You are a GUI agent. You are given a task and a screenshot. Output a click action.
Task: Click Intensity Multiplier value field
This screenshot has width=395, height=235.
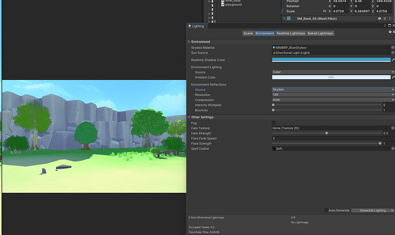[x=389, y=105]
